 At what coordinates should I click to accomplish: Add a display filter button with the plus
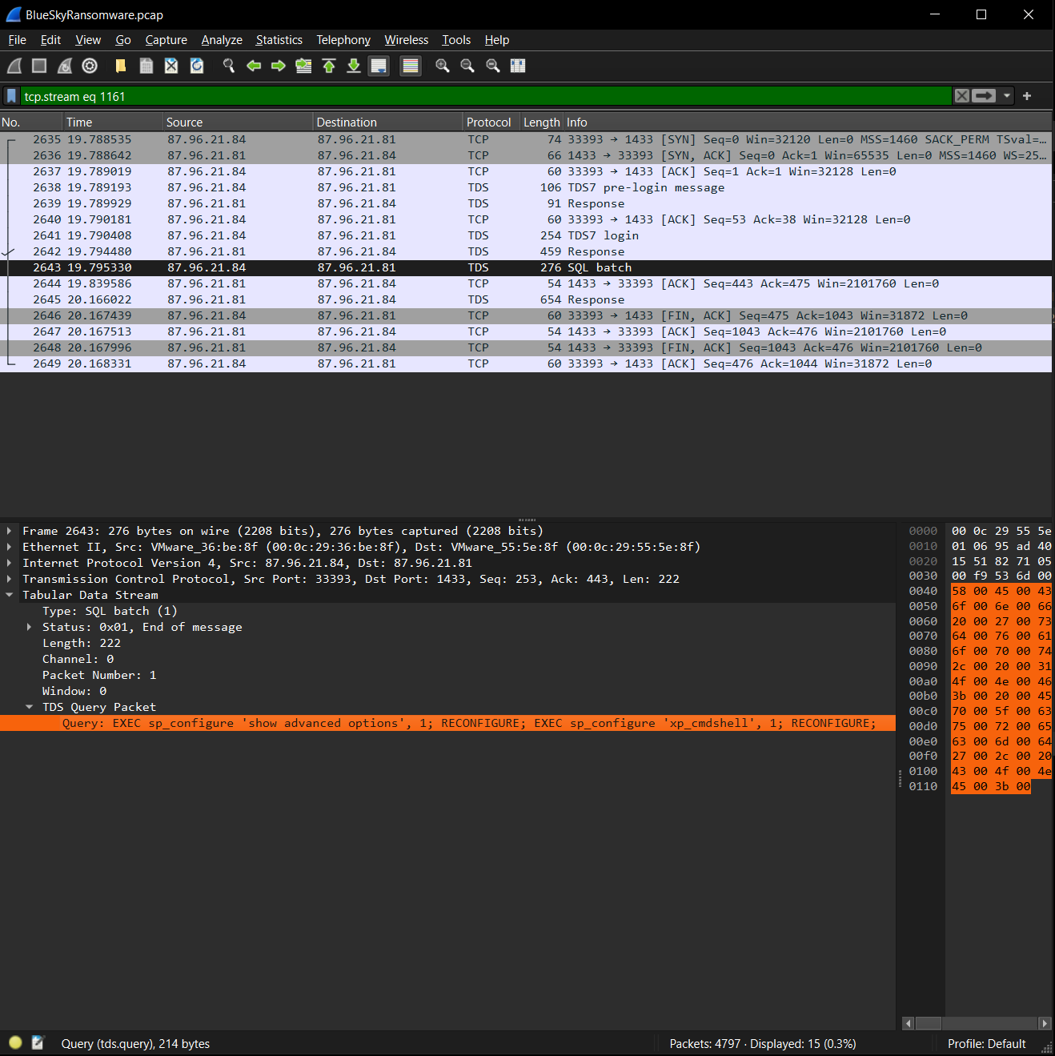(1027, 96)
